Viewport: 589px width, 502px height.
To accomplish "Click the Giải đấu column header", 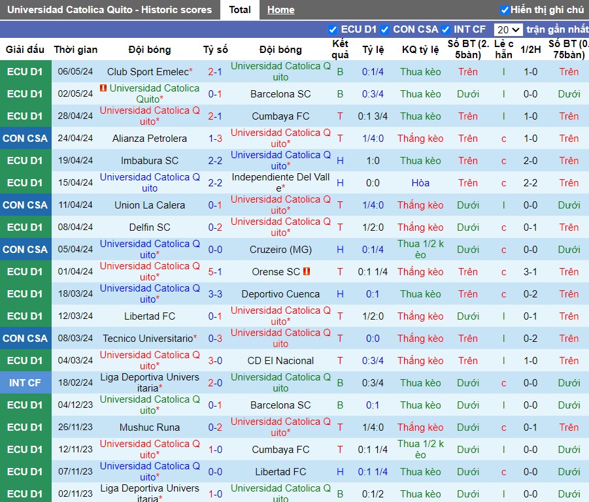I will coord(25,50).
